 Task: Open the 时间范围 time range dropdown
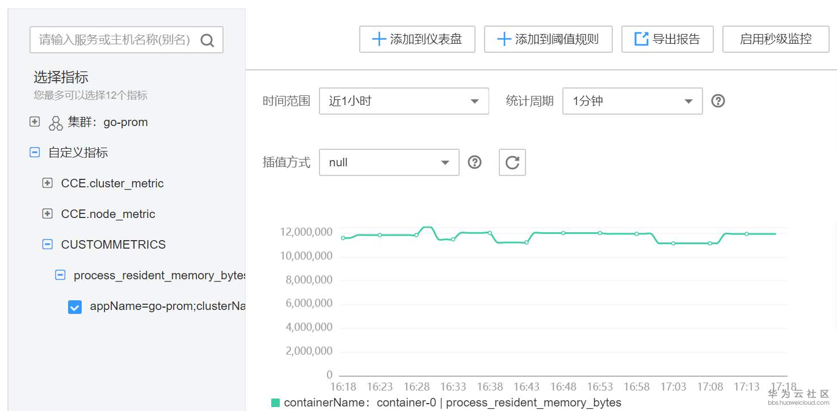point(403,101)
